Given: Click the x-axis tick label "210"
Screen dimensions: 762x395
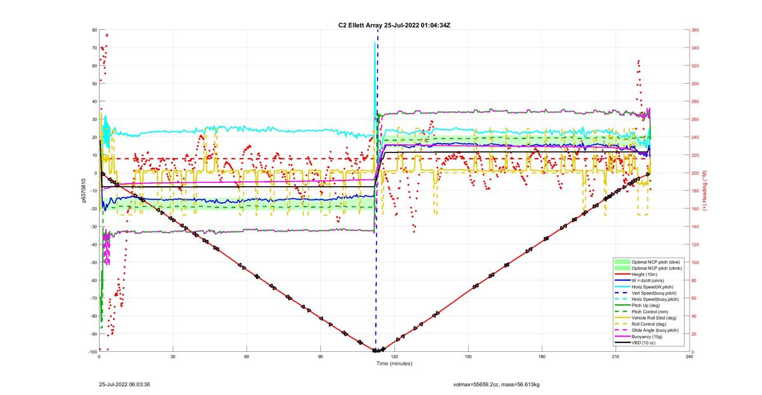Looking at the screenshot, I should pyautogui.click(x=615, y=357).
